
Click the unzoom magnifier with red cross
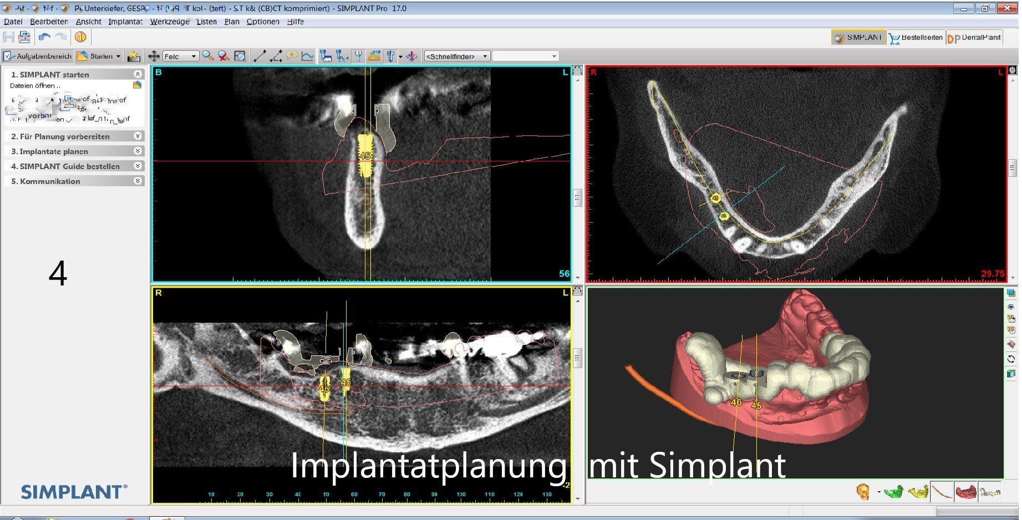(223, 56)
